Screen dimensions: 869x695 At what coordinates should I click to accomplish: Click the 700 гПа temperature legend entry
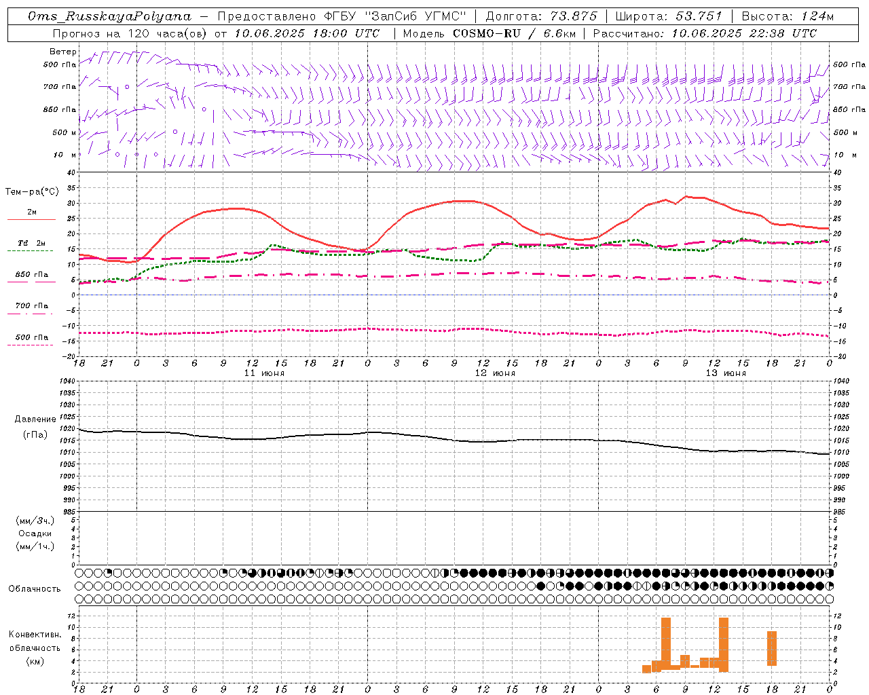32,306
